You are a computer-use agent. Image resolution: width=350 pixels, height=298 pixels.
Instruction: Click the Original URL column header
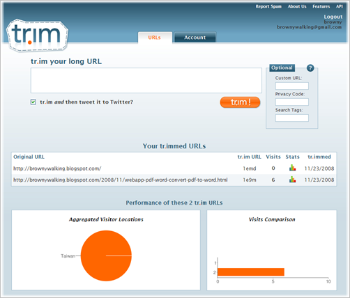(x=29, y=157)
